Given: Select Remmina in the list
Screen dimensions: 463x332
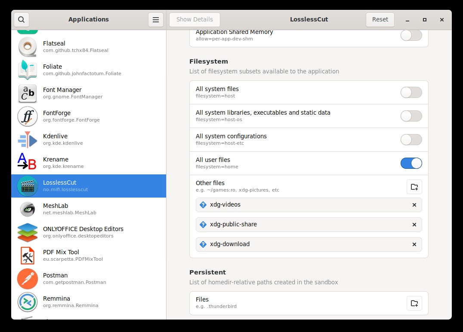Looking at the screenshot, I should pos(89,302).
